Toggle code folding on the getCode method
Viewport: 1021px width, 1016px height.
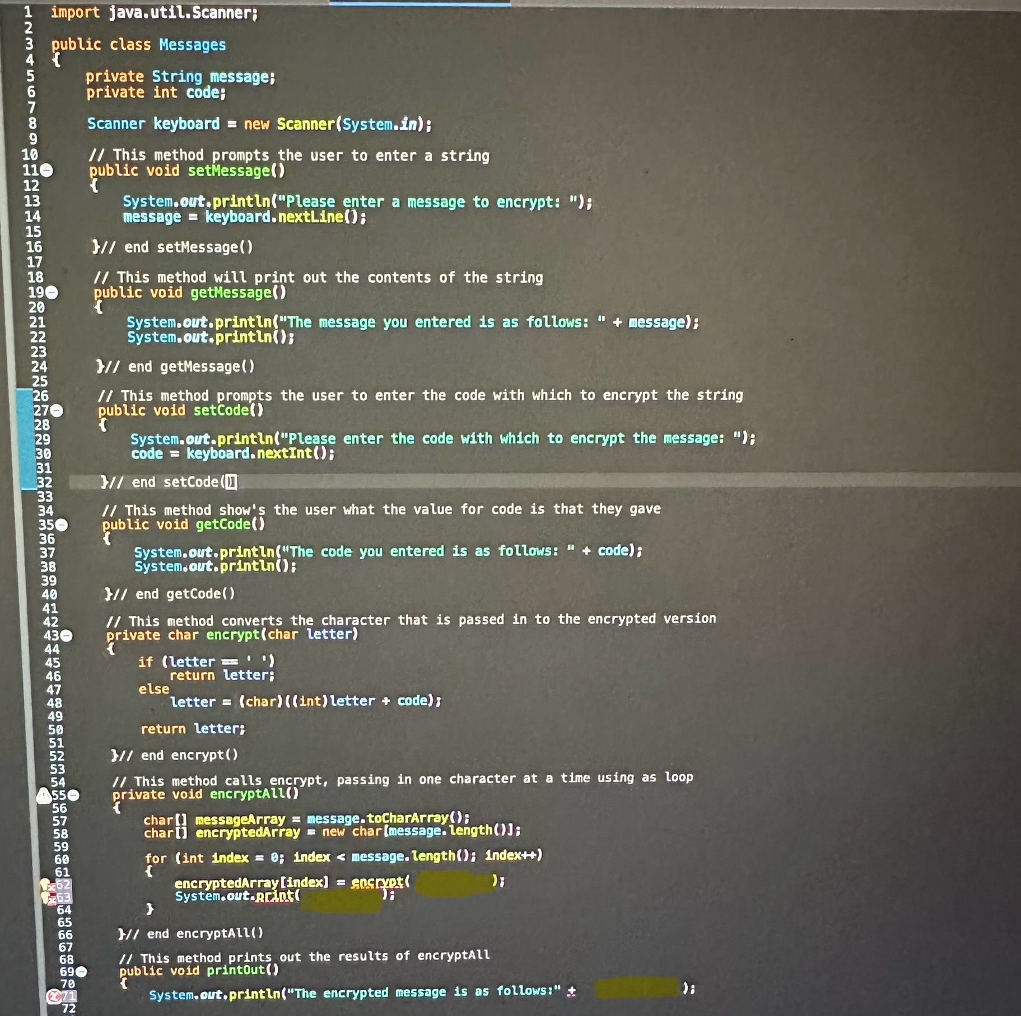coord(62,524)
